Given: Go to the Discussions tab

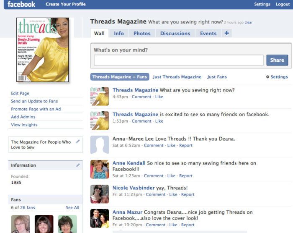Looking at the screenshot, I should click(175, 33).
